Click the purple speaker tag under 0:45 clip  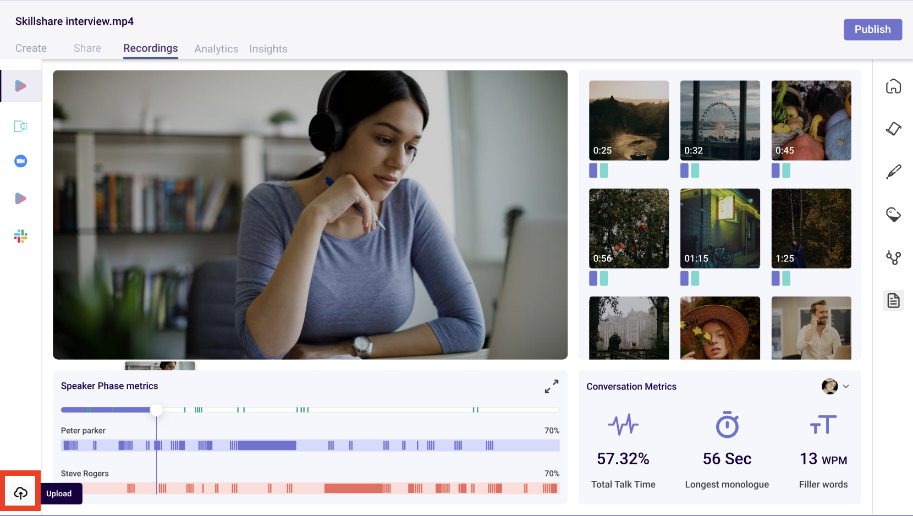(x=776, y=171)
